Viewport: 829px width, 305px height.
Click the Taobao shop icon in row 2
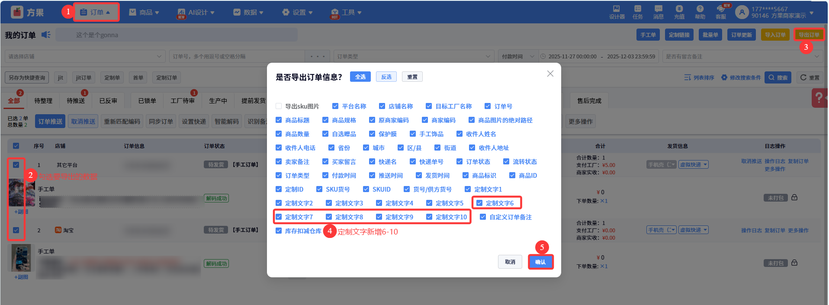pyautogui.click(x=58, y=230)
